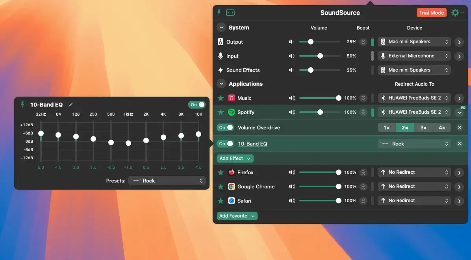Viewport: 471px width, 260px height.
Task: Click the Input volume slider knob
Action: click(320, 56)
